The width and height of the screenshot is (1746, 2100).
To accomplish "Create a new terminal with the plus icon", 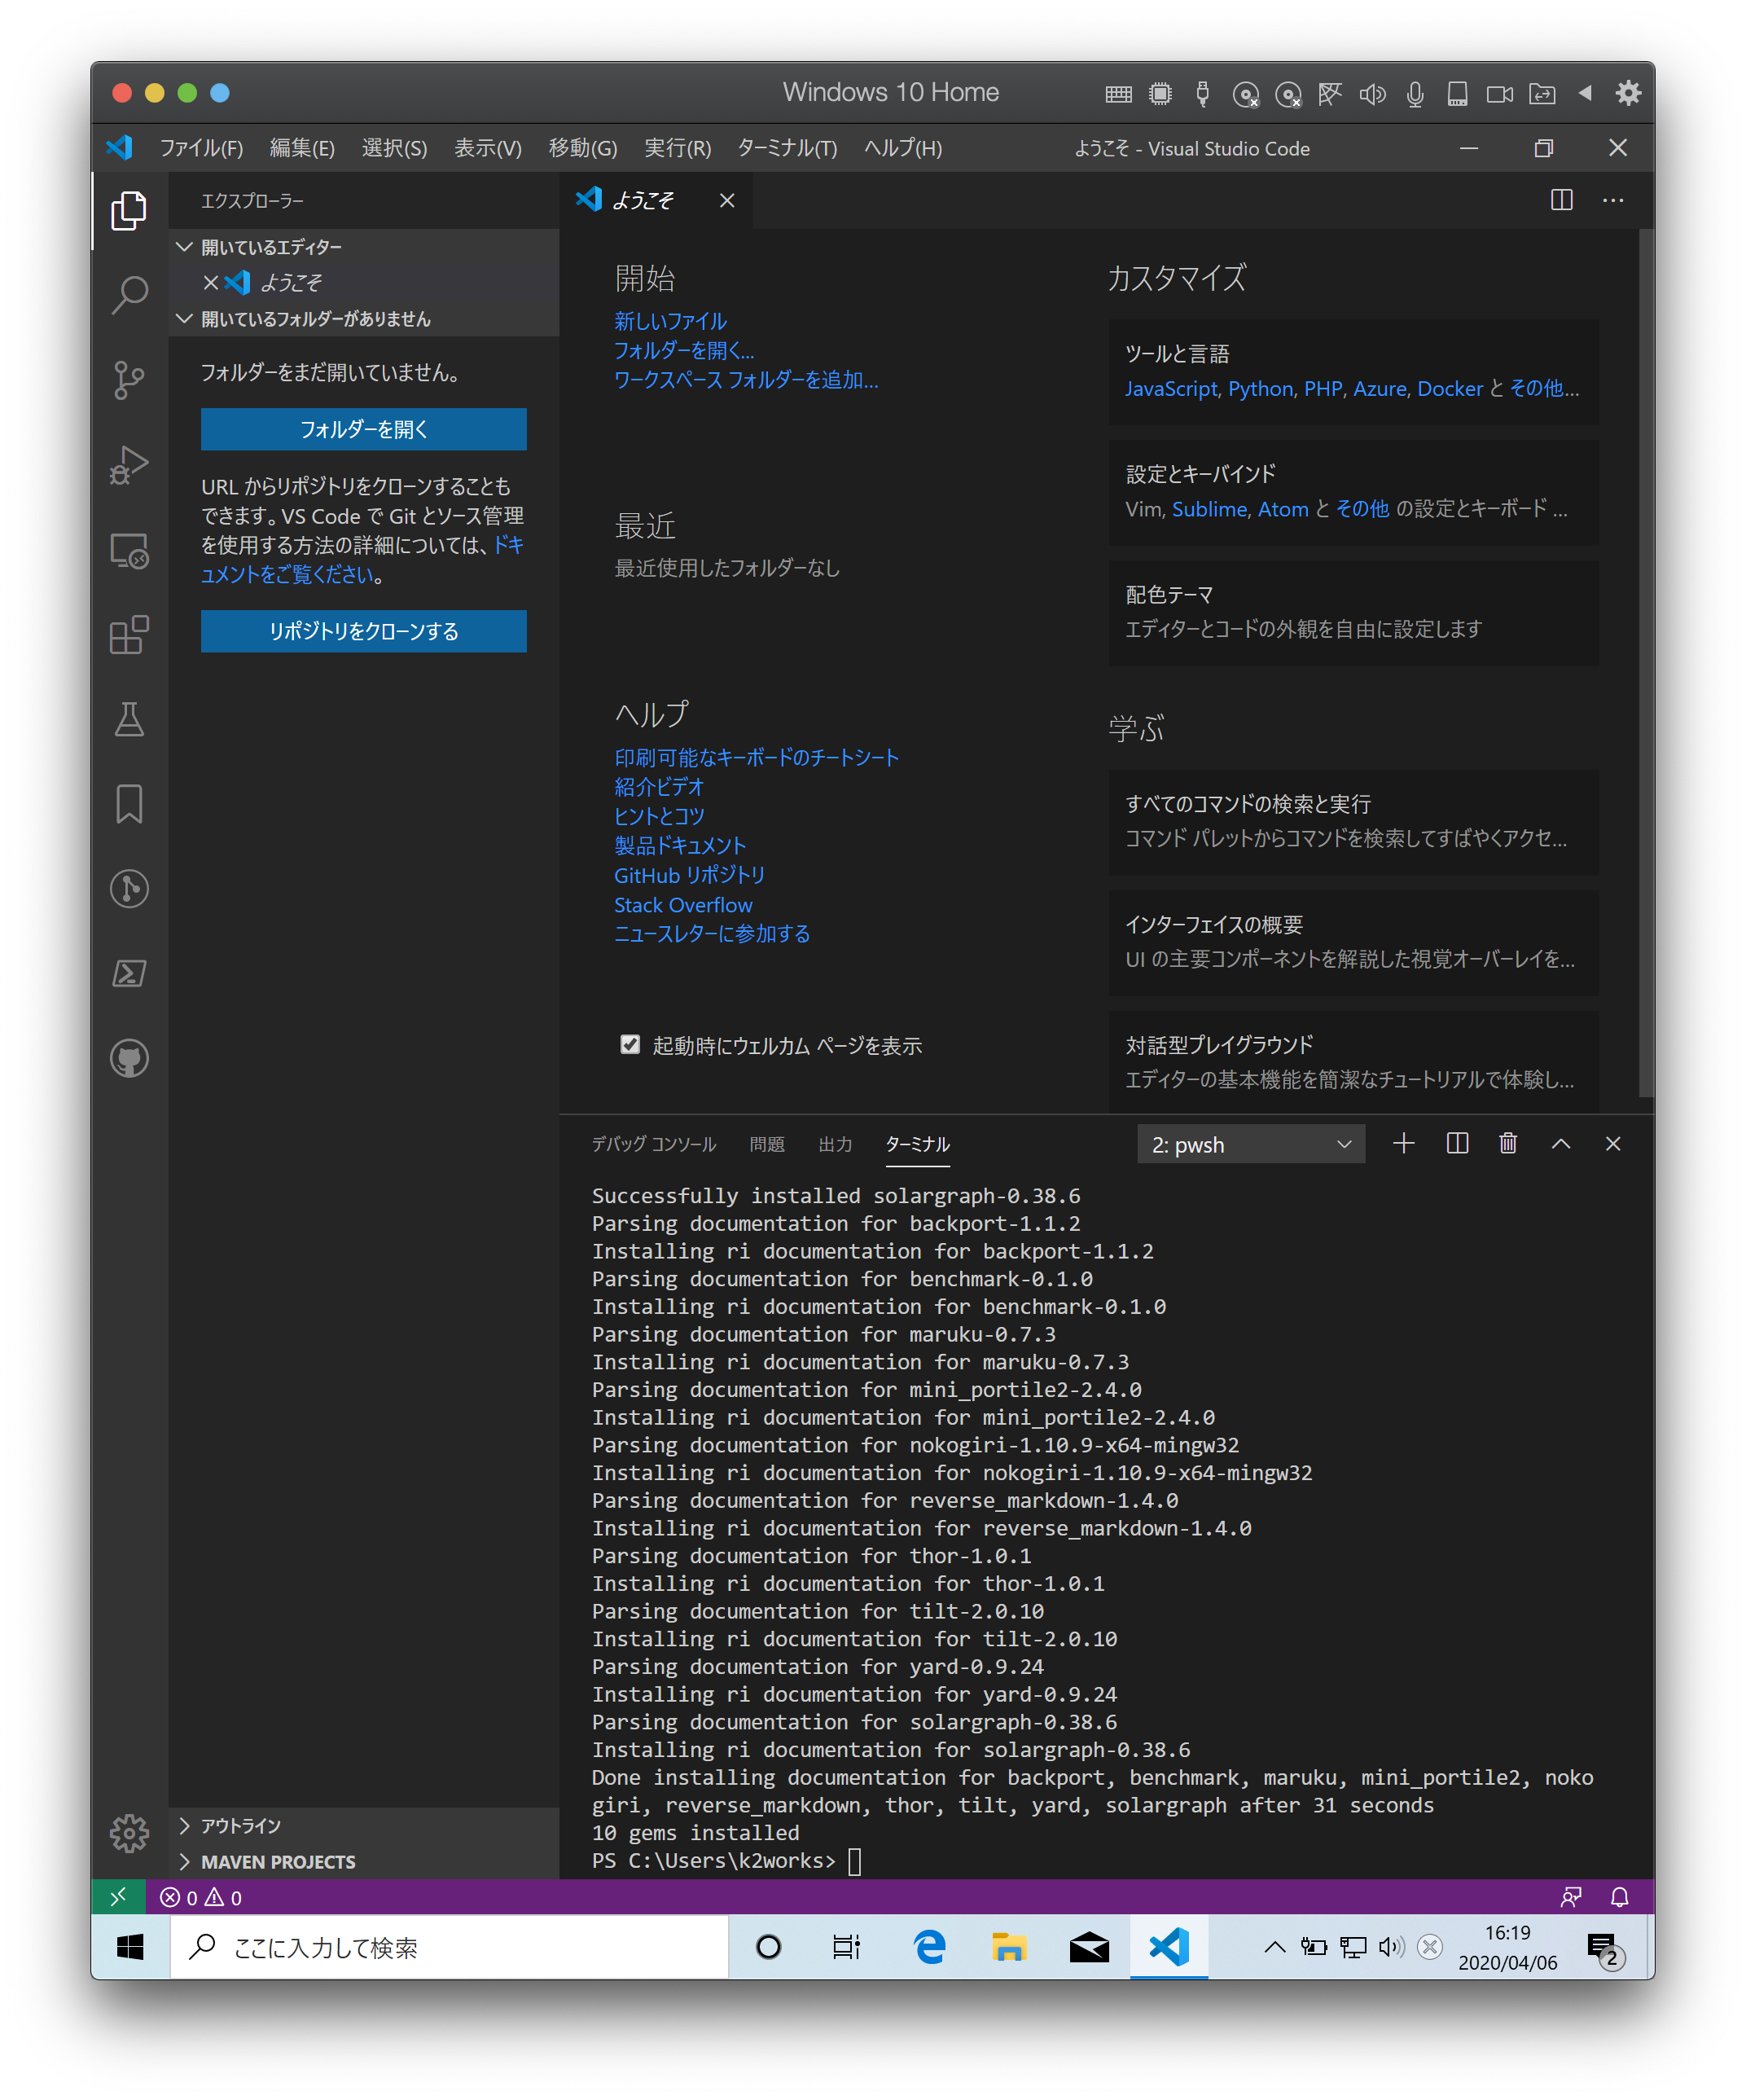I will pyautogui.click(x=1404, y=1143).
